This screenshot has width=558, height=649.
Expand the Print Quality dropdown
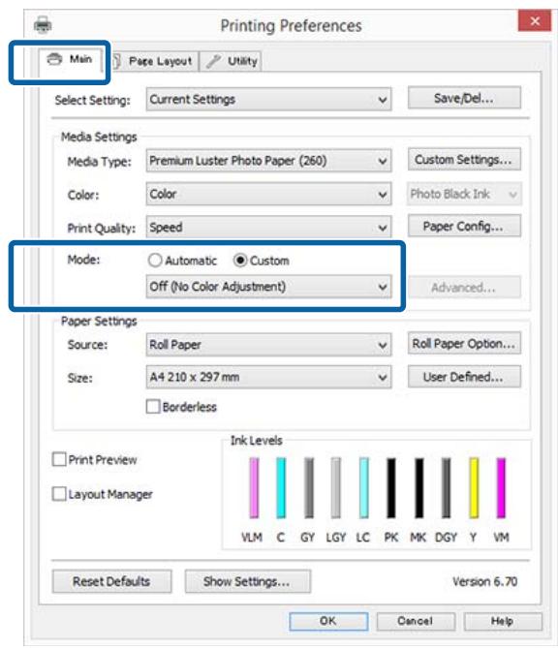pyautogui.click(x=268, y=228)
